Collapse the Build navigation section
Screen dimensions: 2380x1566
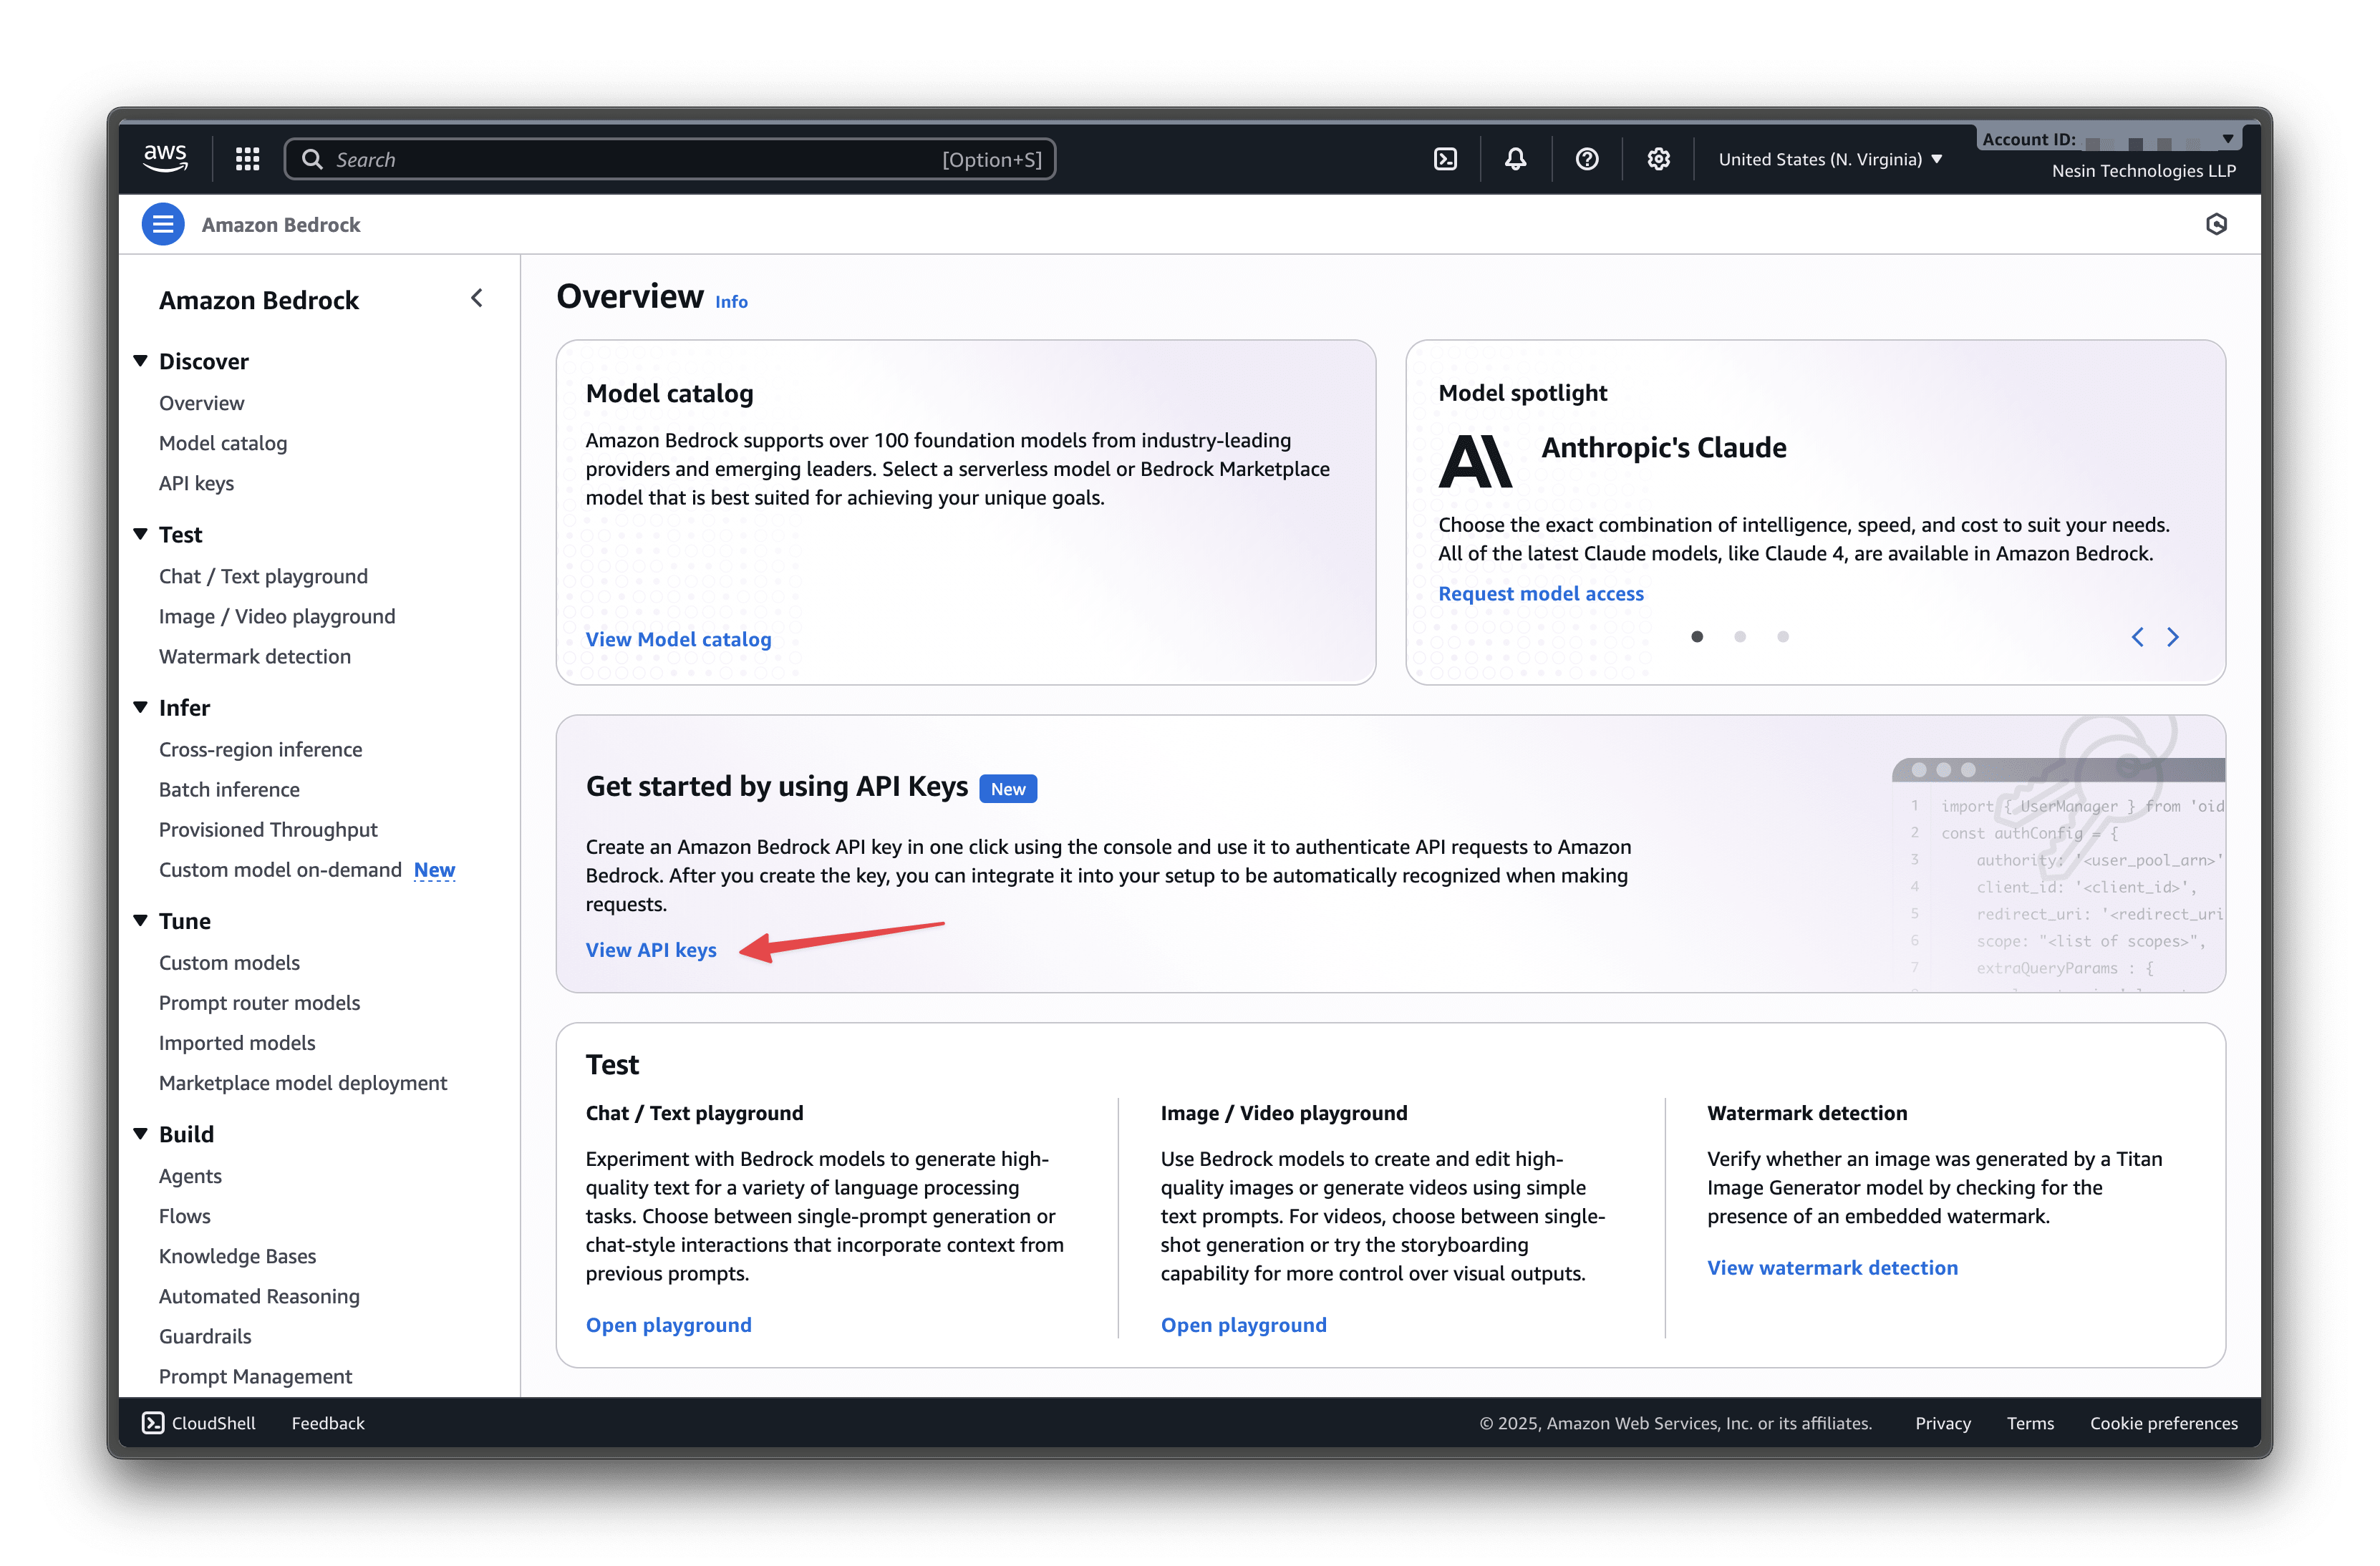(x=140, y=1133)
